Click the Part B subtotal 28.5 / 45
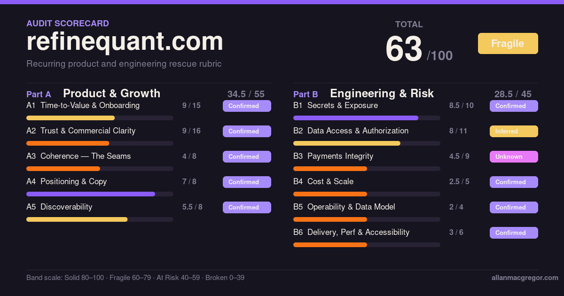The width and height of the screenshot is (564, 296). pyautogui.click(x=513, y=94)
